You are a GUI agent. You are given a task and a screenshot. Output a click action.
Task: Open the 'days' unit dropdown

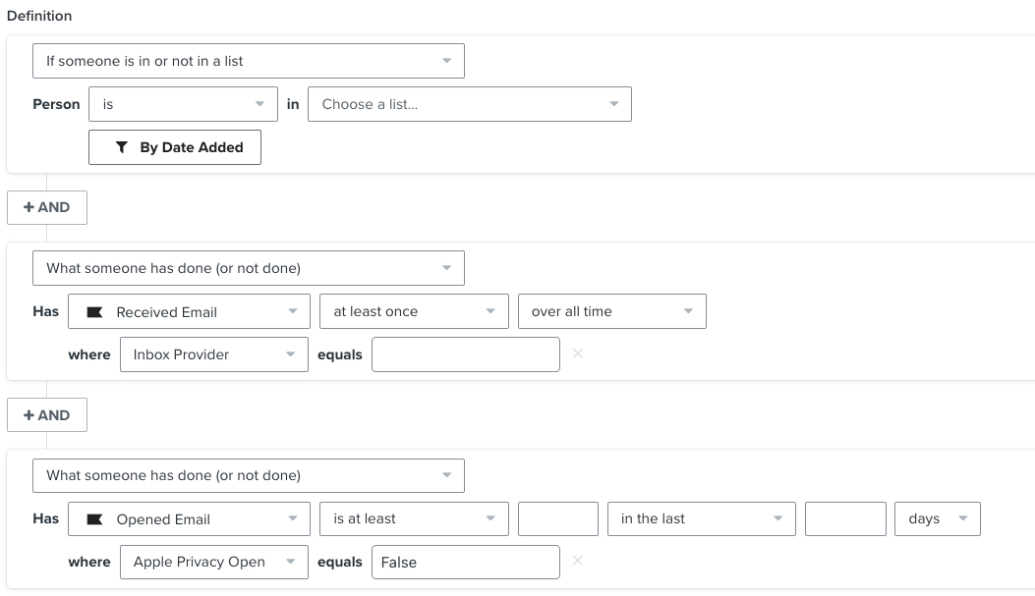pos(937,518)
